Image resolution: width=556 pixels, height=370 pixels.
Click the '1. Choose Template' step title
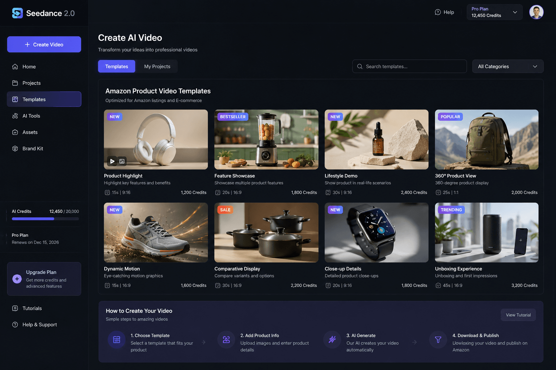(x=150, y=336)
